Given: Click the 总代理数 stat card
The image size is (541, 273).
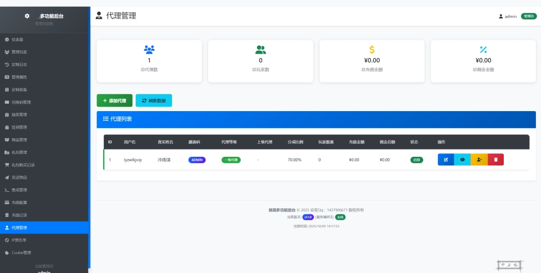Looking at the screenshot, I should point(149,61).
